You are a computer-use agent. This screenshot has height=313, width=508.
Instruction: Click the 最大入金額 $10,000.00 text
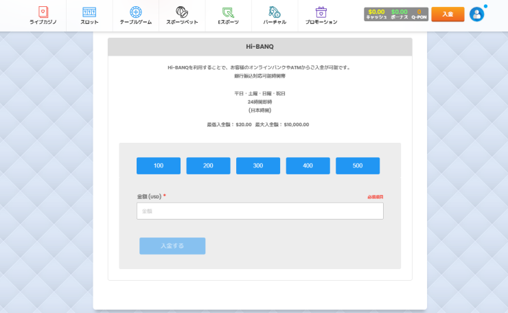pos(282,124)
